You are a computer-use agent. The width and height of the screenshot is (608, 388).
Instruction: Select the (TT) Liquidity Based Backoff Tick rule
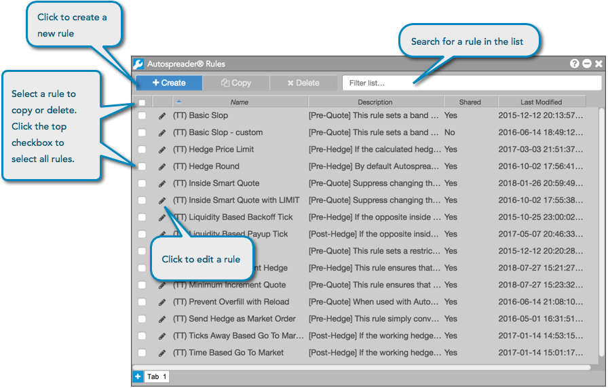233,217
